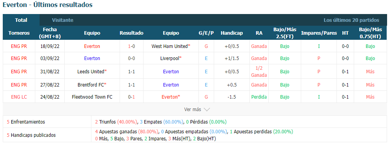Select the Total tab
391x145 pixels.
(x=21, y=20)
